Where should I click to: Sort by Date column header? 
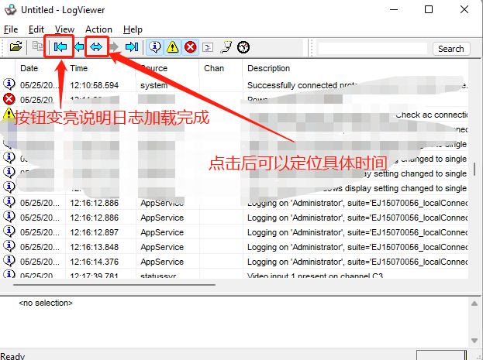click(29, 68)
